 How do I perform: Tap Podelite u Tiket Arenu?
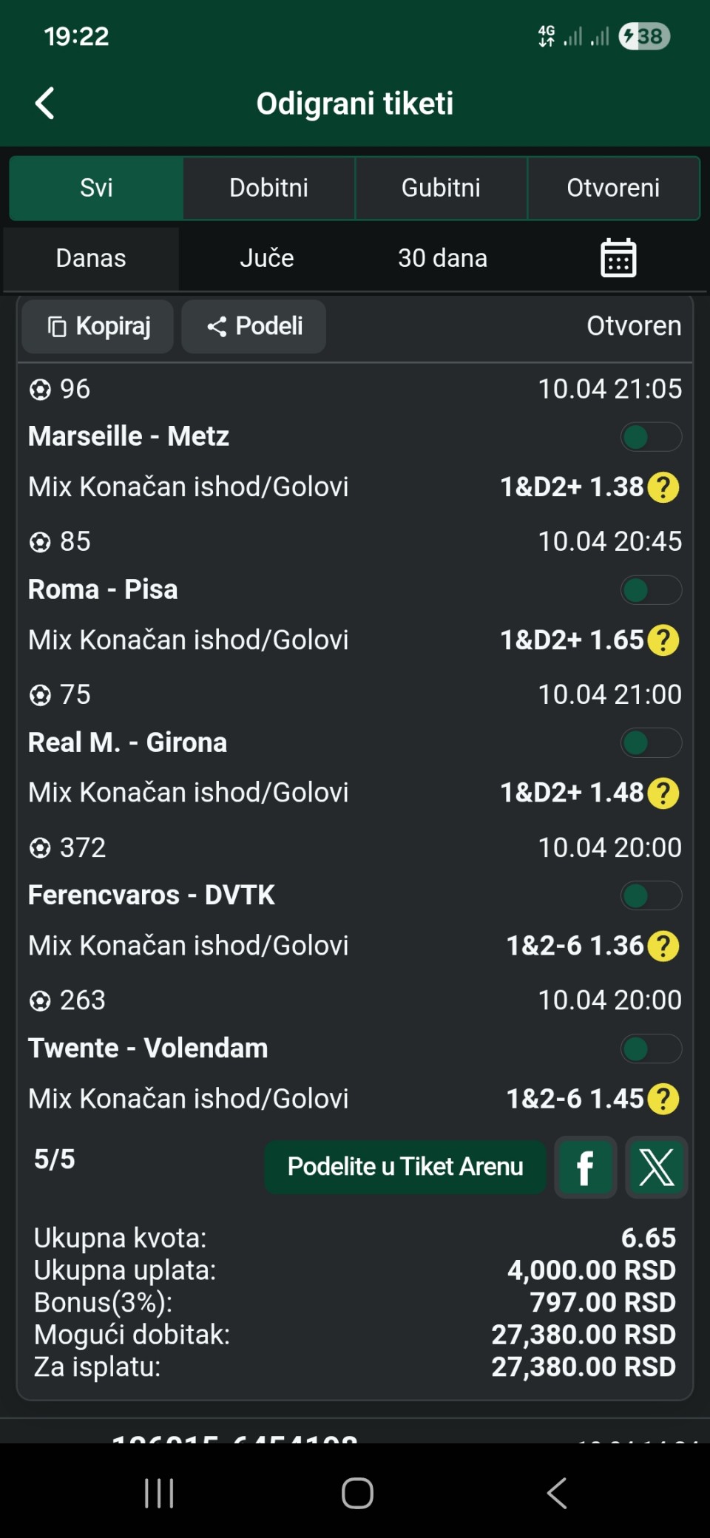tap(405, 1167)
